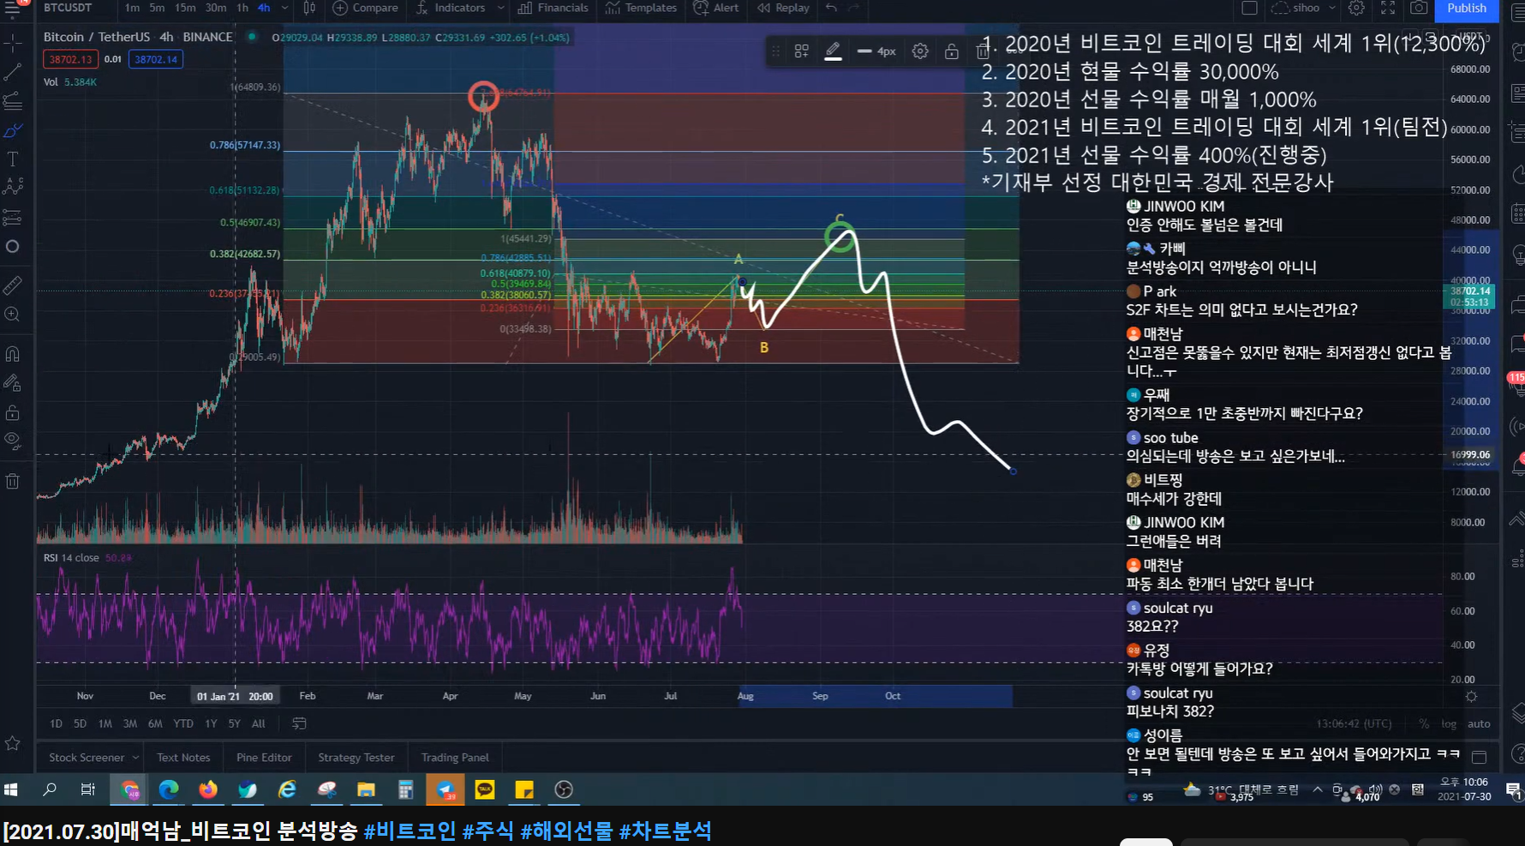Select the 15m timeframe

tap(185, 8)
